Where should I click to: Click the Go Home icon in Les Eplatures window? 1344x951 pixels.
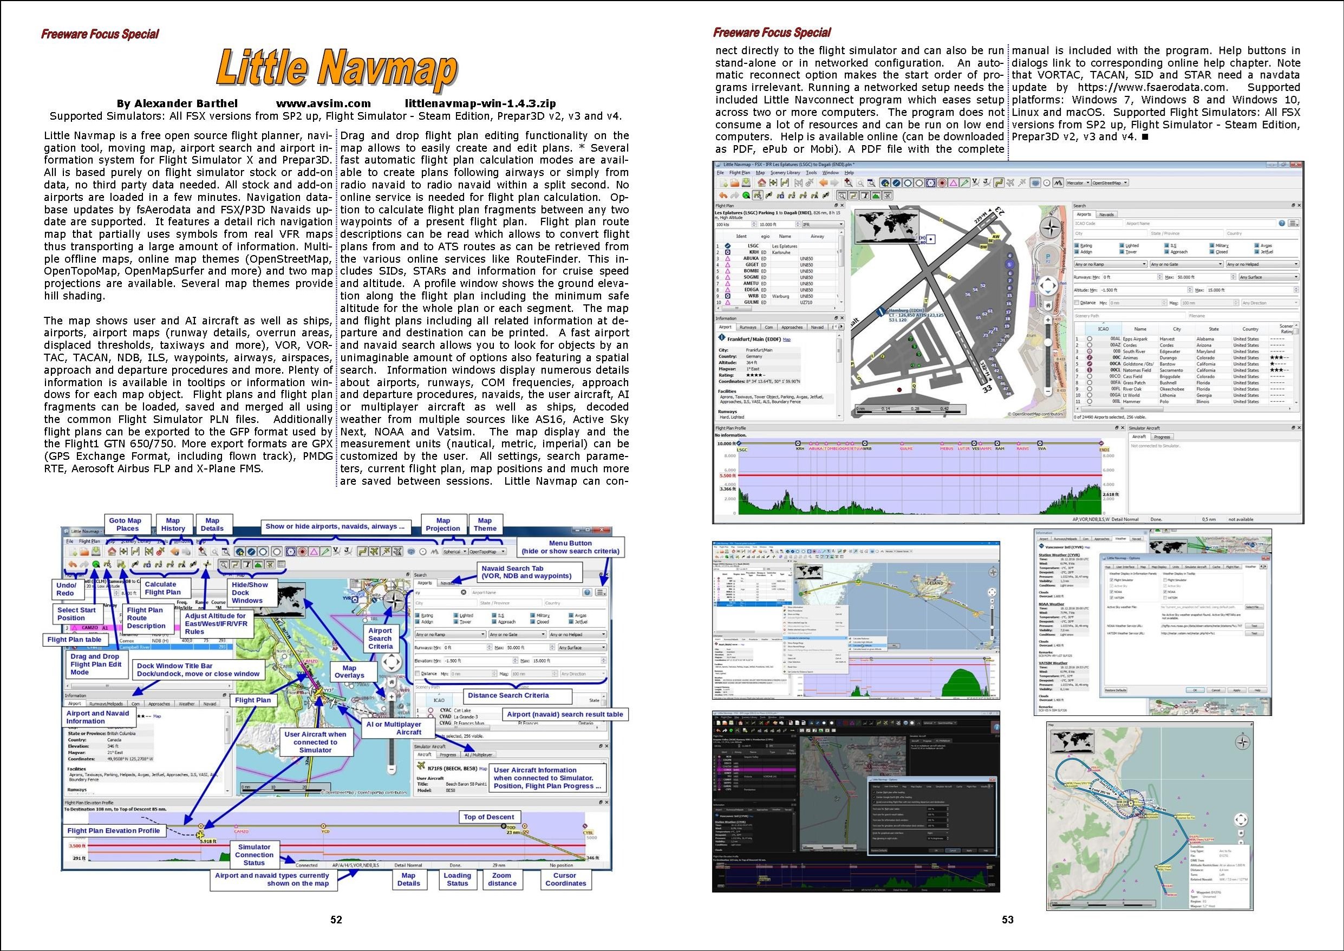tap(762, 183)
